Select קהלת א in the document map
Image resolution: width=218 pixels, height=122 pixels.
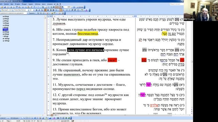point(6,17)
